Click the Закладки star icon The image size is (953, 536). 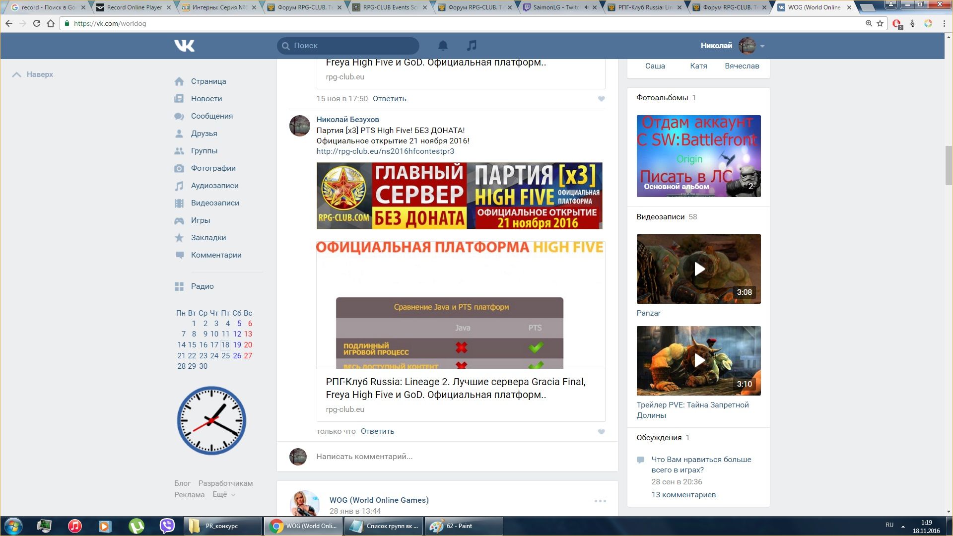pos(179,238)
